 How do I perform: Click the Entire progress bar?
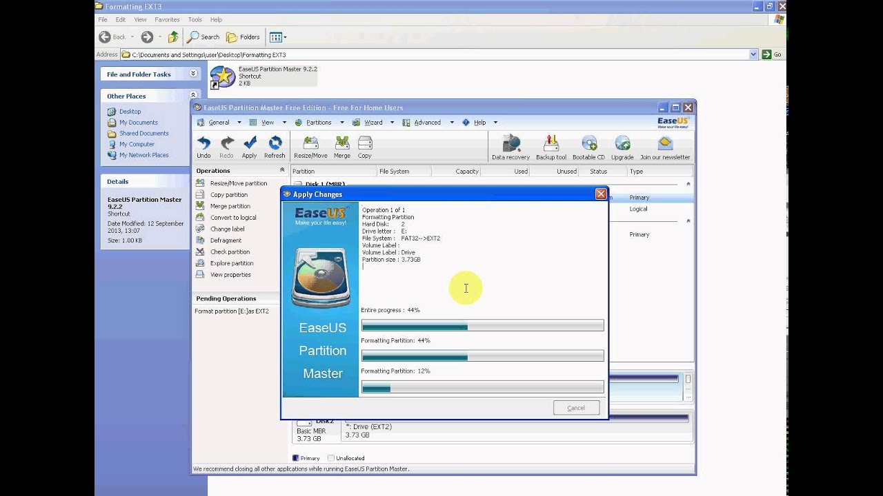[x=482, y=327]
